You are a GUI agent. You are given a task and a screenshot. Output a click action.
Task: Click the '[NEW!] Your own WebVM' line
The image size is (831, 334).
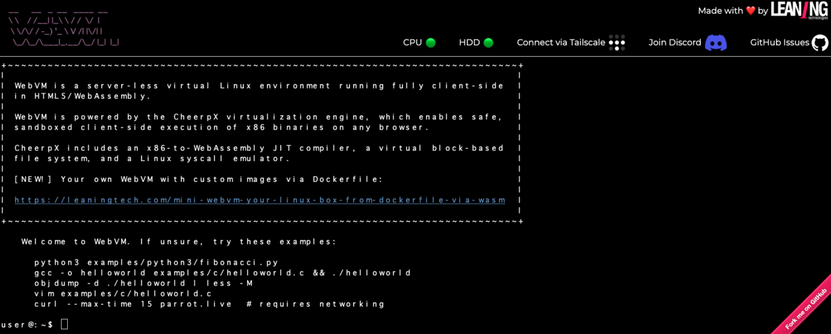coord(199,179)
